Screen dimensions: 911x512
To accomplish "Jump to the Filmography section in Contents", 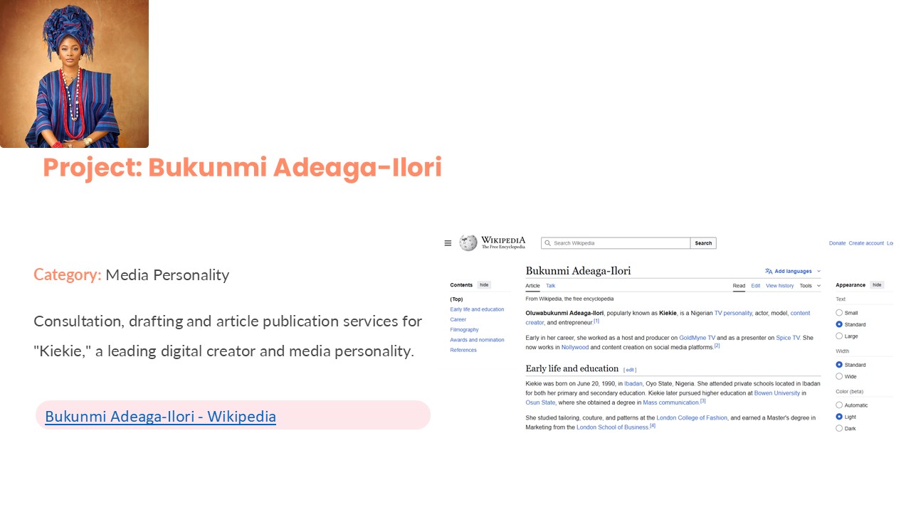I will click(x=464, y=330).
